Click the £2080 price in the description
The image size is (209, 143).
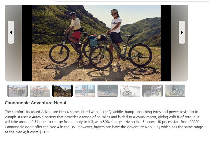coord(194,122)
